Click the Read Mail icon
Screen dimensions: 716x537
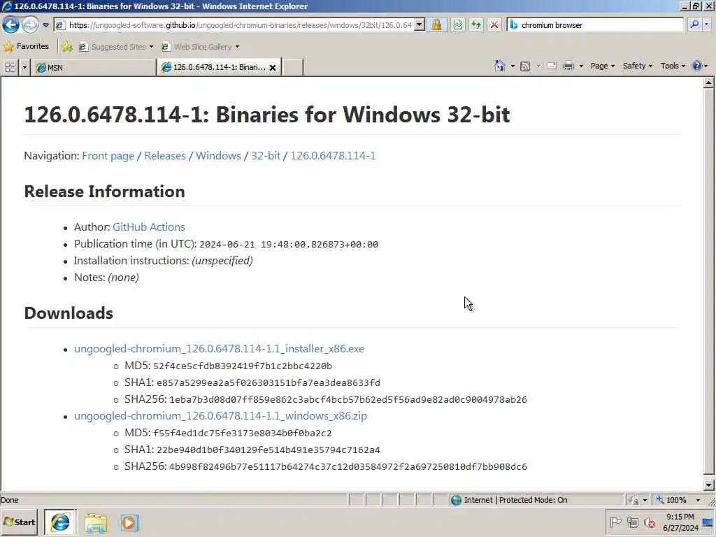[552, 66]
